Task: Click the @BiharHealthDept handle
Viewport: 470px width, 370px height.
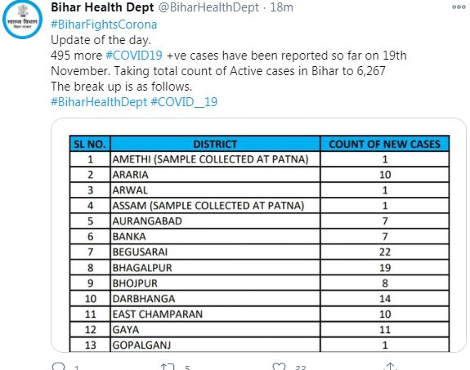Action: tap(208, 7)
